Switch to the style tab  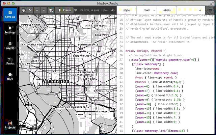tap(127, 10)
